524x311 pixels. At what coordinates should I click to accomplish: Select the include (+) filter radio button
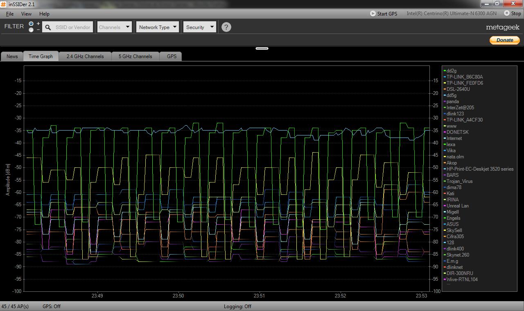pyautogui.click(x=31, y=24)
